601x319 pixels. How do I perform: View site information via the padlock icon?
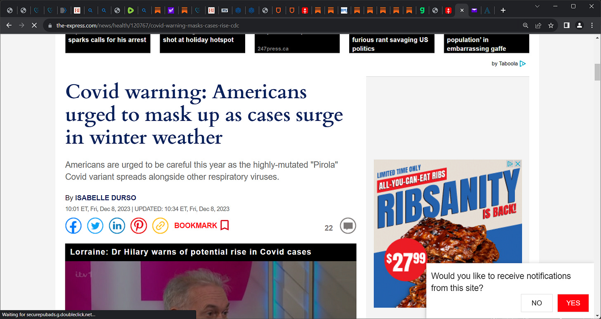(x=50, y=26)
